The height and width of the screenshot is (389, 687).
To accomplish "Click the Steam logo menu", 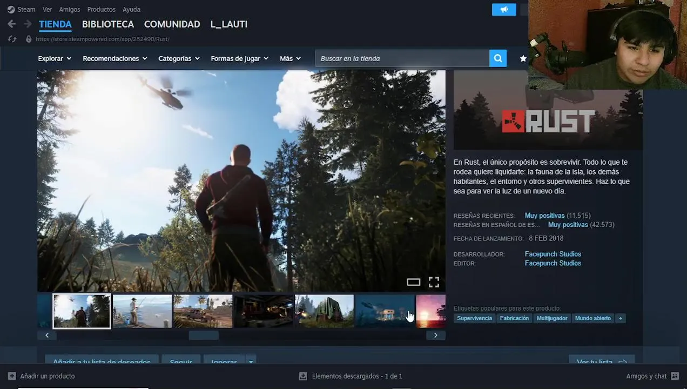I will [11, 9].
